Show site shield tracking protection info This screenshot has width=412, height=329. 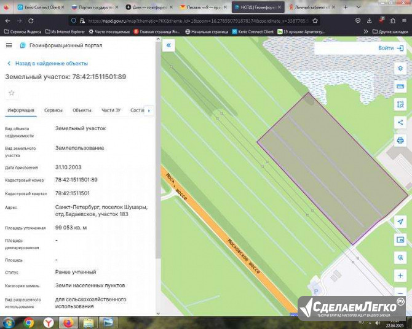click(74, 21)
